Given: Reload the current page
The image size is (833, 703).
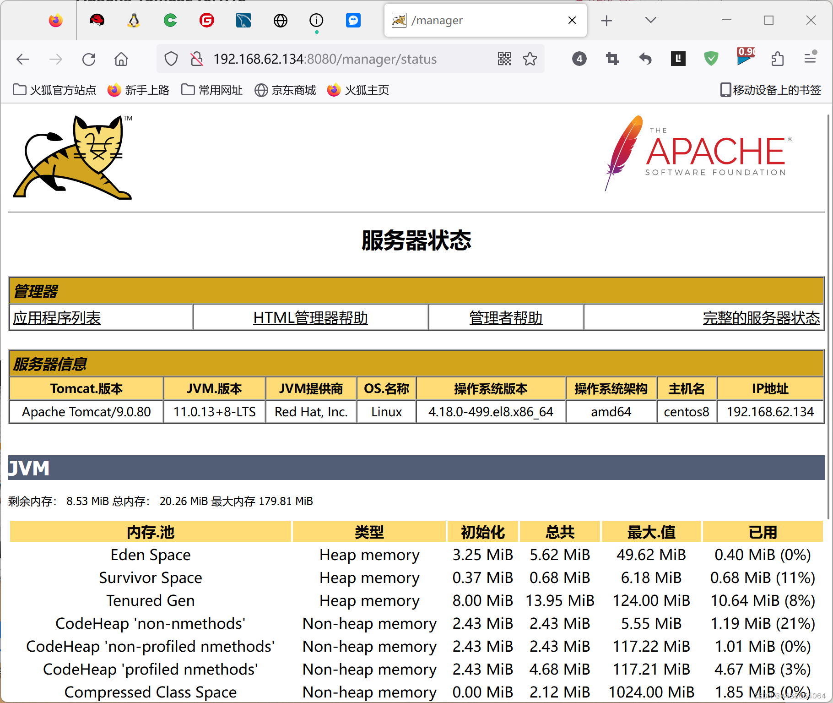Looking at the screenshot, I should point(89,59).
